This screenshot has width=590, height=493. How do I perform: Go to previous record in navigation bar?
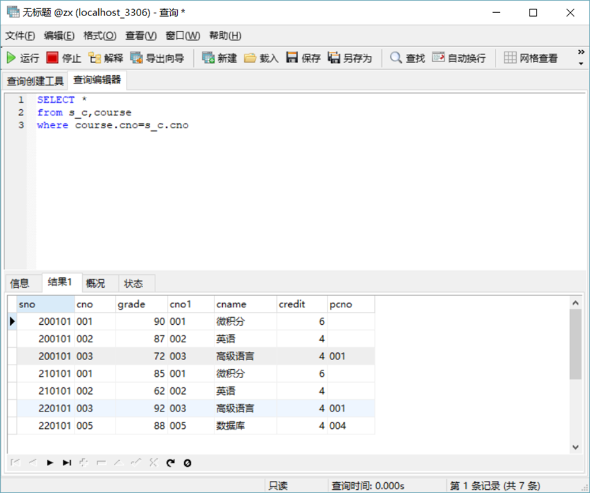33,463
